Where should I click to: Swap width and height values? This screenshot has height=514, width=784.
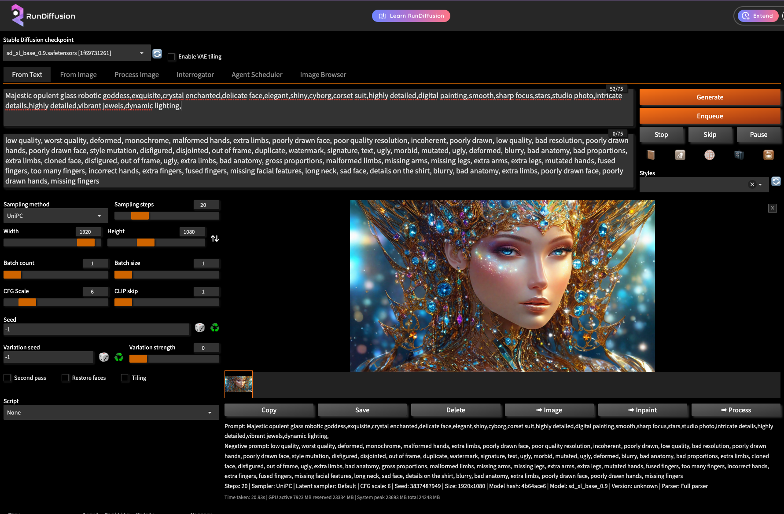215,239
